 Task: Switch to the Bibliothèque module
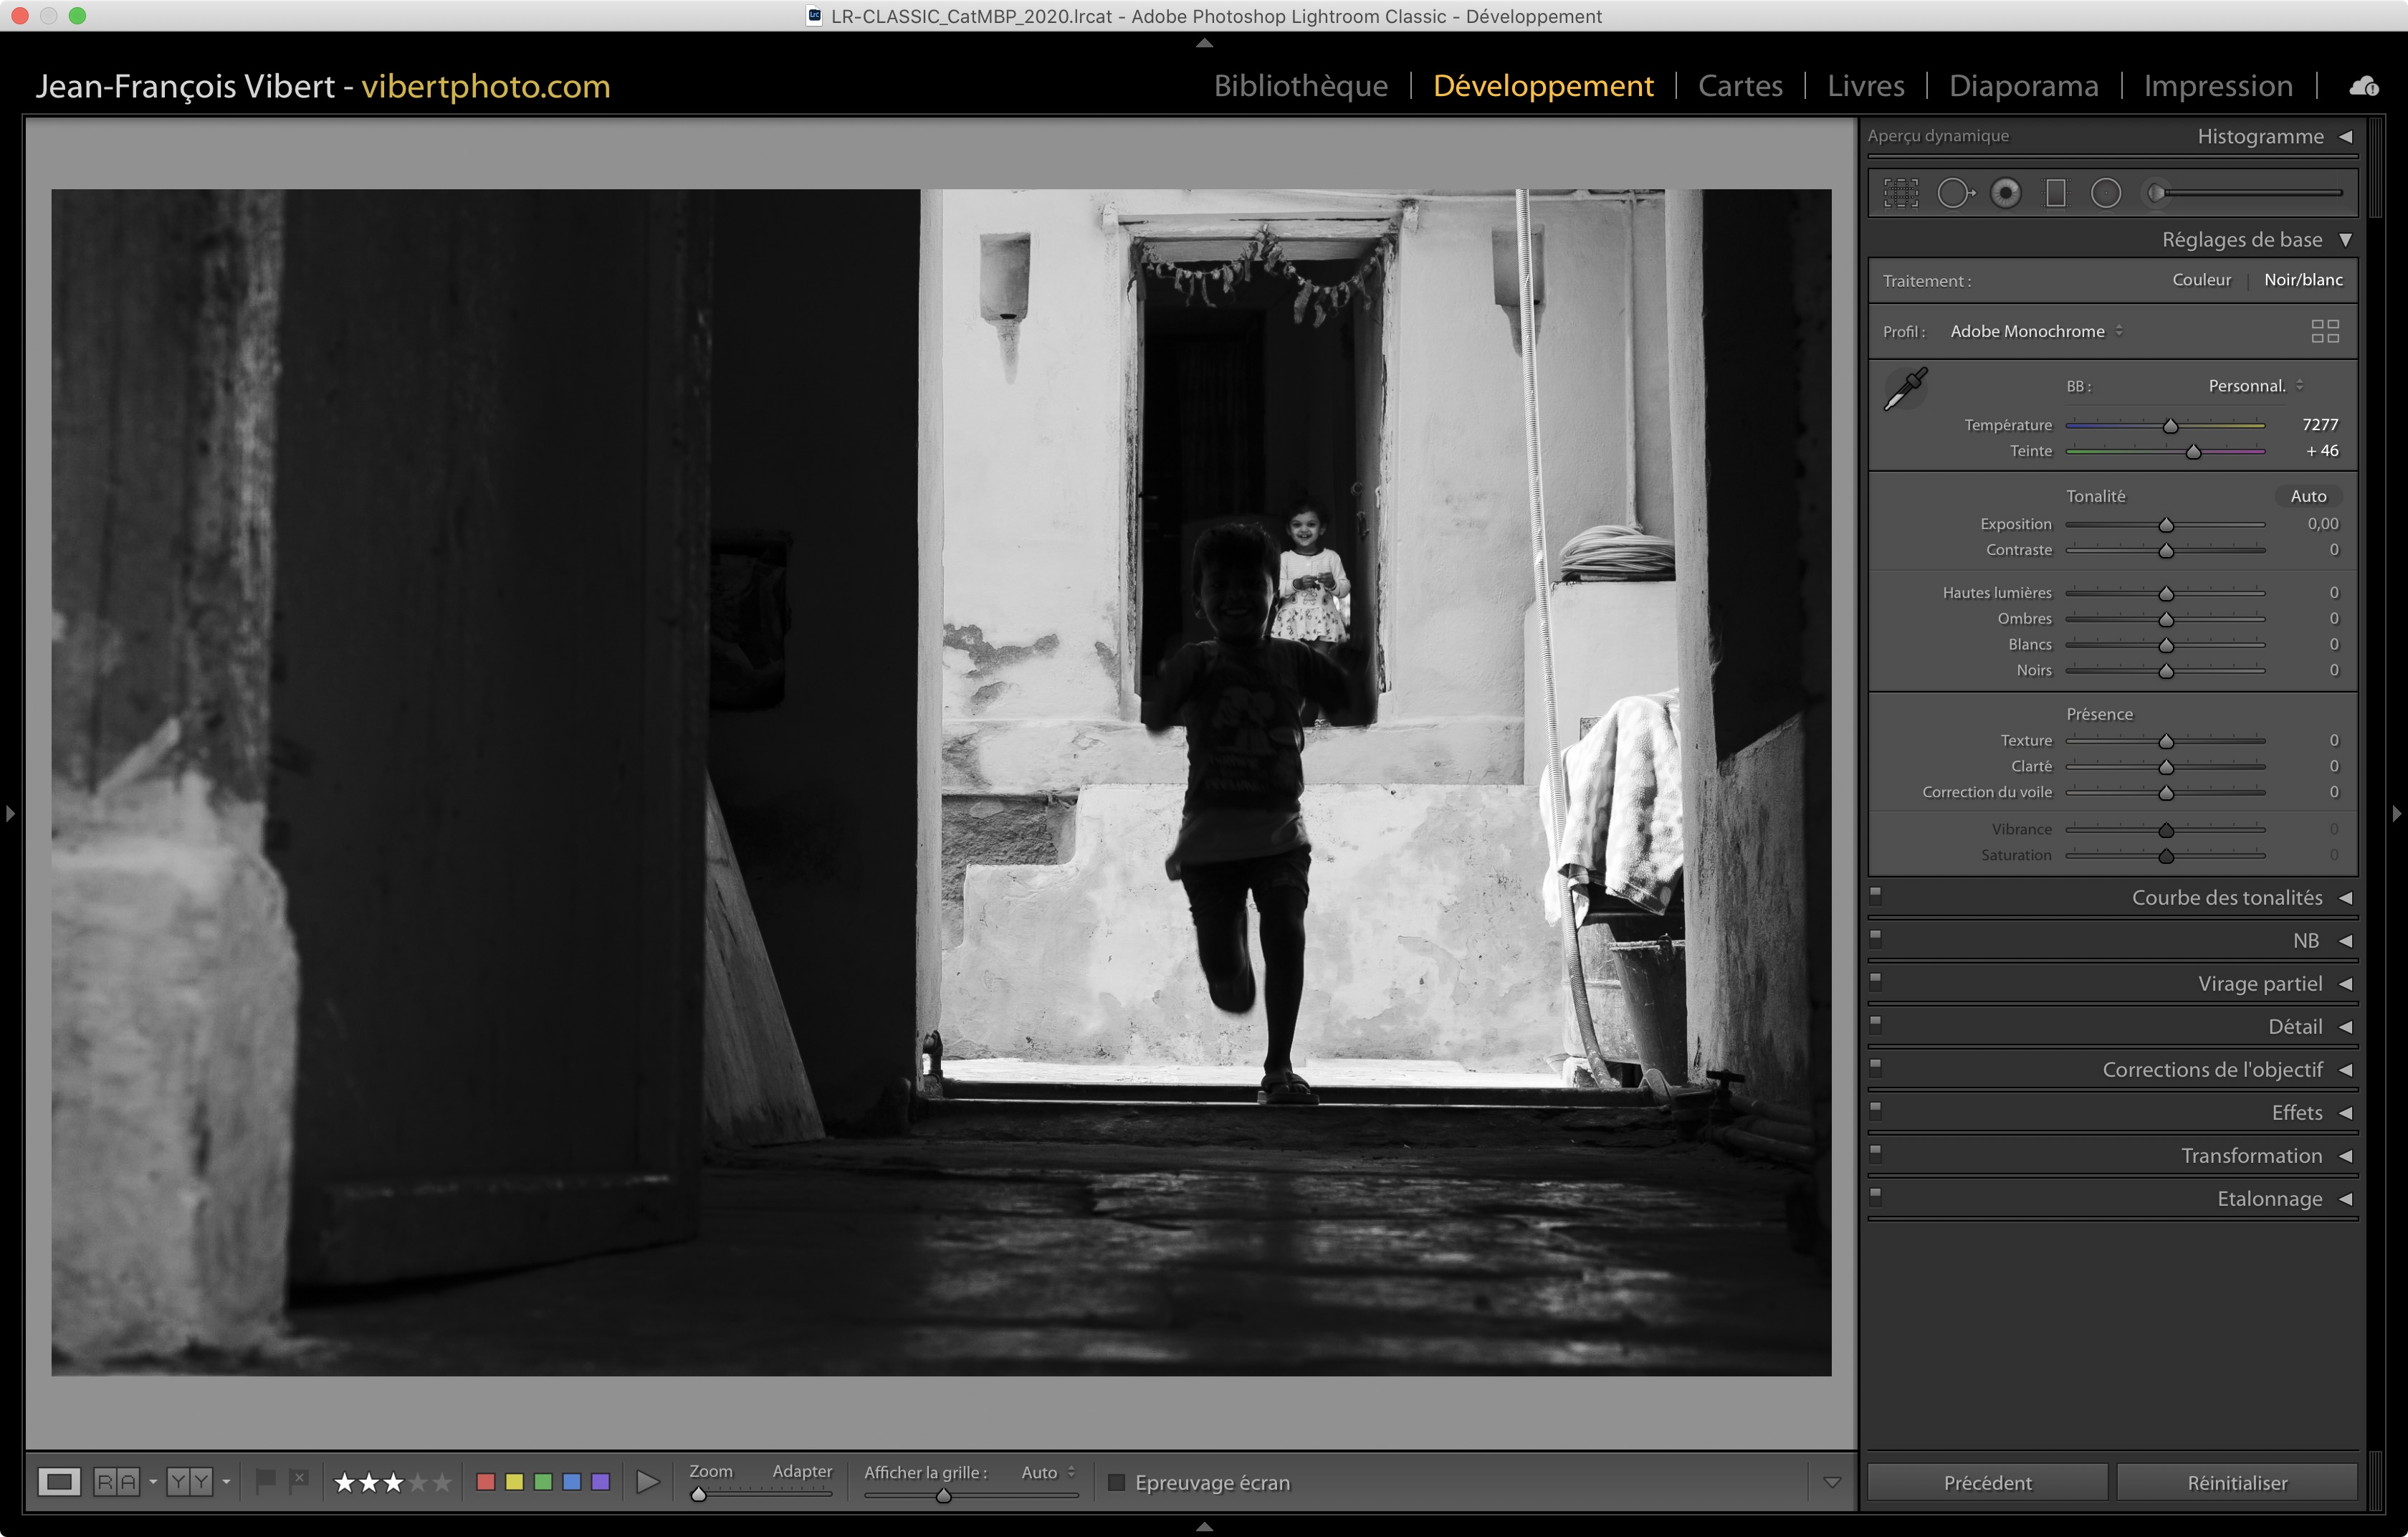pos(1300,86)
